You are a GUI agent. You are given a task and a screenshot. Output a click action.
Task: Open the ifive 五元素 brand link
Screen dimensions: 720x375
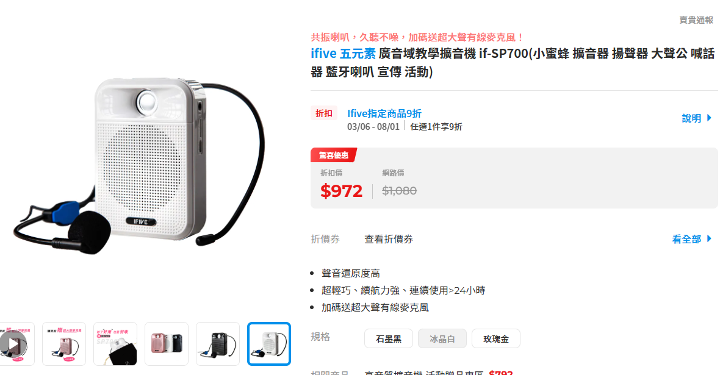(x=343, y=54)
